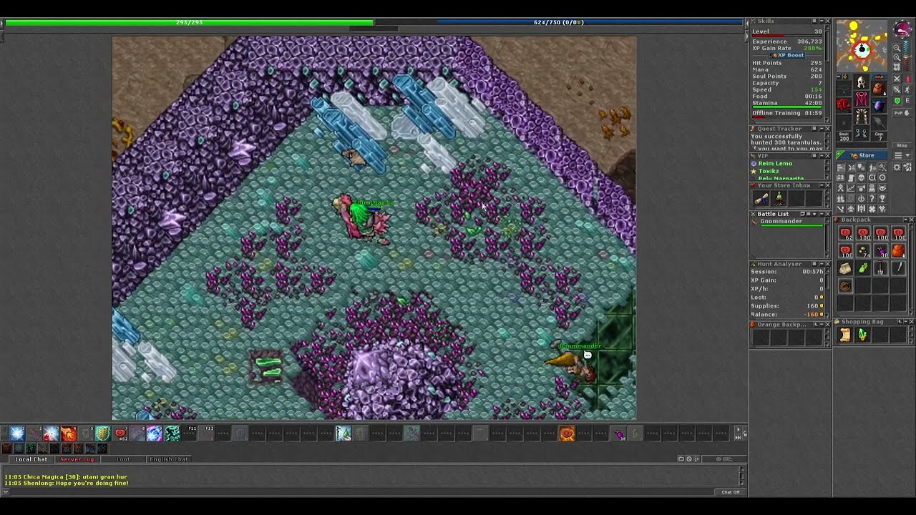Click the blue shield equipment slot
This screenshot has width=916, height=515.
tap(878, 104)
